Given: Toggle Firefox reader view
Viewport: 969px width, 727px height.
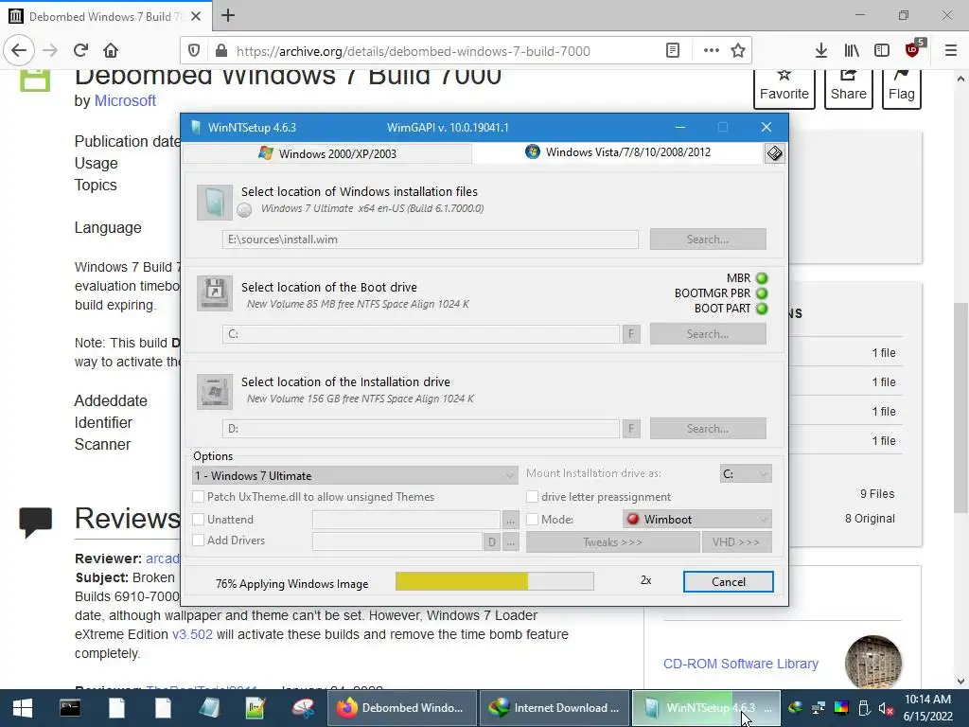Looking at the screenshot, I should pos(673,51).
